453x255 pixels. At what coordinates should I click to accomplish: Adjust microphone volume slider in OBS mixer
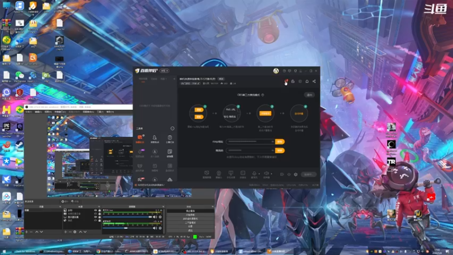127,217
